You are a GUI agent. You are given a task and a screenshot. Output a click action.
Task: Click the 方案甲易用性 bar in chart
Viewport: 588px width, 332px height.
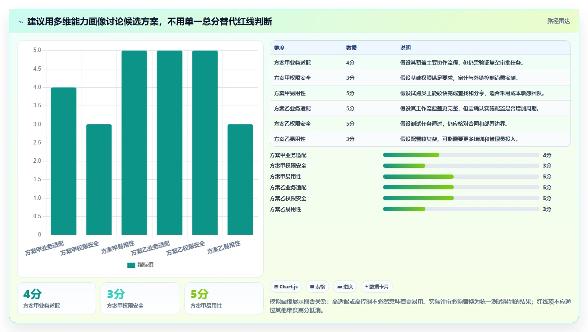click(134, 143)
